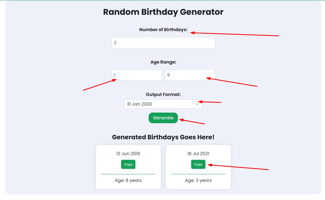Click the 'Age Range:' label

tap(163, 62)
